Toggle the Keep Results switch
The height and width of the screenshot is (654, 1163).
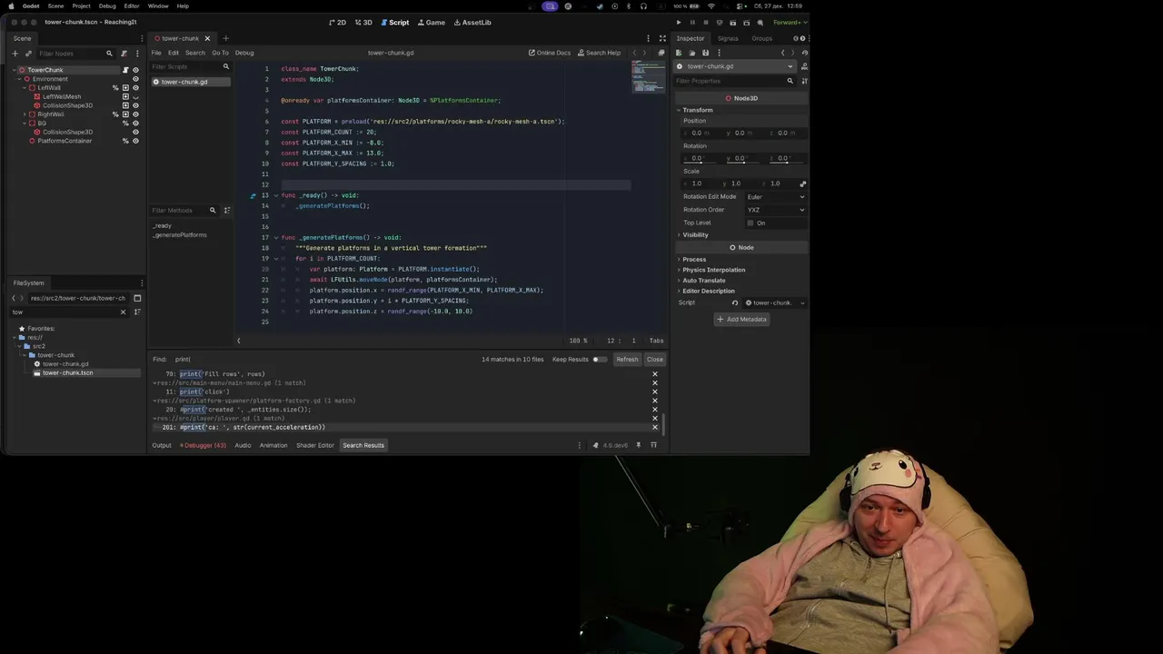click(600, 360)
